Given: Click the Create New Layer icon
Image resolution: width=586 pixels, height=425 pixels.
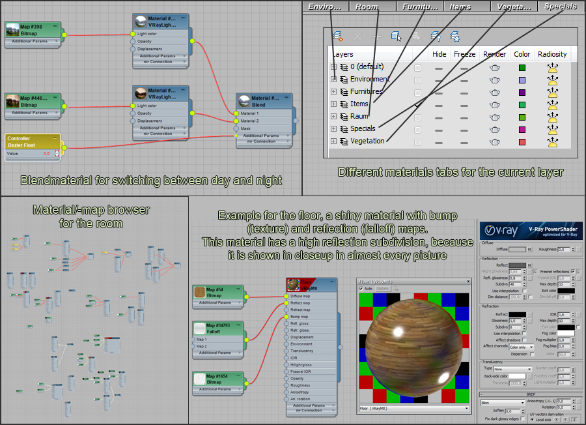Looking at the screenshot, I should coord(337,37).
